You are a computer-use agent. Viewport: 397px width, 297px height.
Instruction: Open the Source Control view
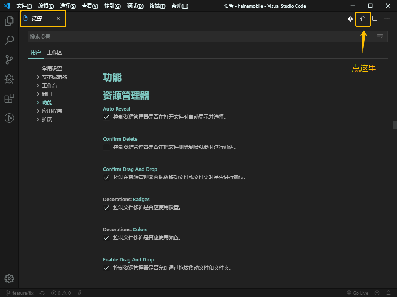(x=9, y=60)
